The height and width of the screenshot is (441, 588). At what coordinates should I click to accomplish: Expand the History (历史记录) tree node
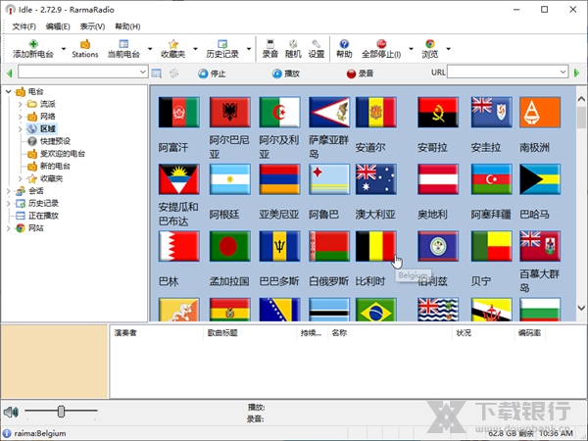pos(8,203)
